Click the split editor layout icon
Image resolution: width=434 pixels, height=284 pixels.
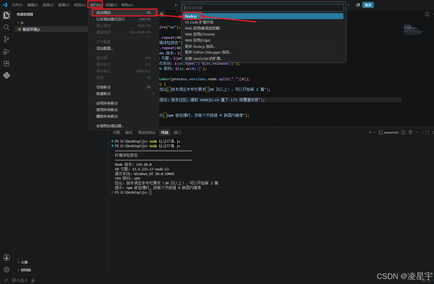click(427, 14)
